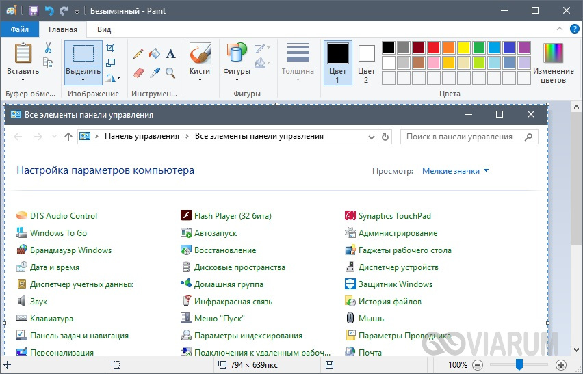The image size is (583, 374).
Task: Click the zoom slider thumb
Action: [519, 364]
